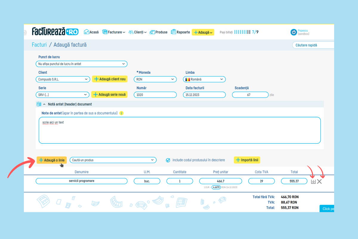358x239 pixels.
Task: Open the Moneda dropdown set to RON
Action: 155,79
